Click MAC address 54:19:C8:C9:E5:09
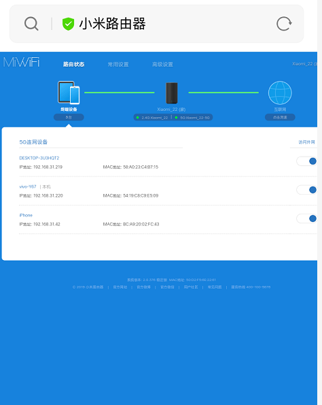The image size is (322, 405). pos(141,196)
